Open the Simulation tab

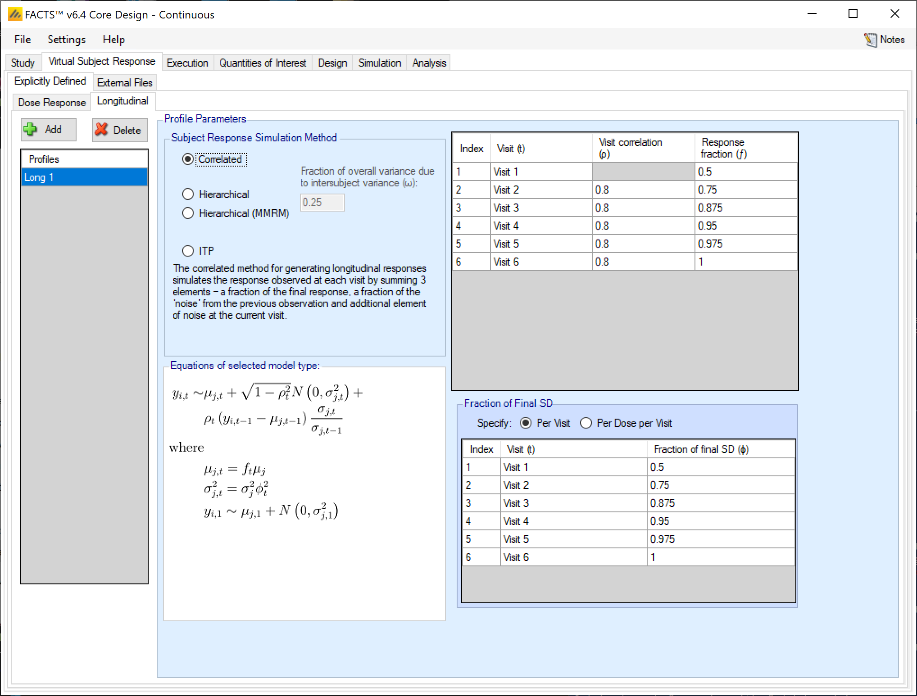coord(379,63)
